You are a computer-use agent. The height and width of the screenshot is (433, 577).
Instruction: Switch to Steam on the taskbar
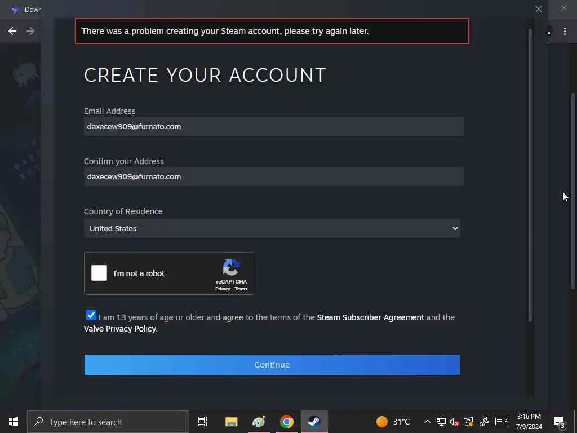[314, 422]
